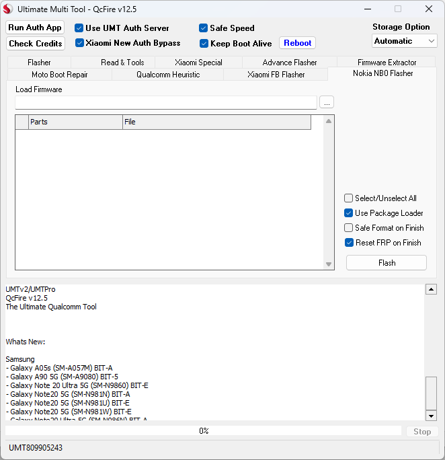The image size is (445, 460).
Task: Open the Qualcomm Heuristic tab
Action: (168, 75)
